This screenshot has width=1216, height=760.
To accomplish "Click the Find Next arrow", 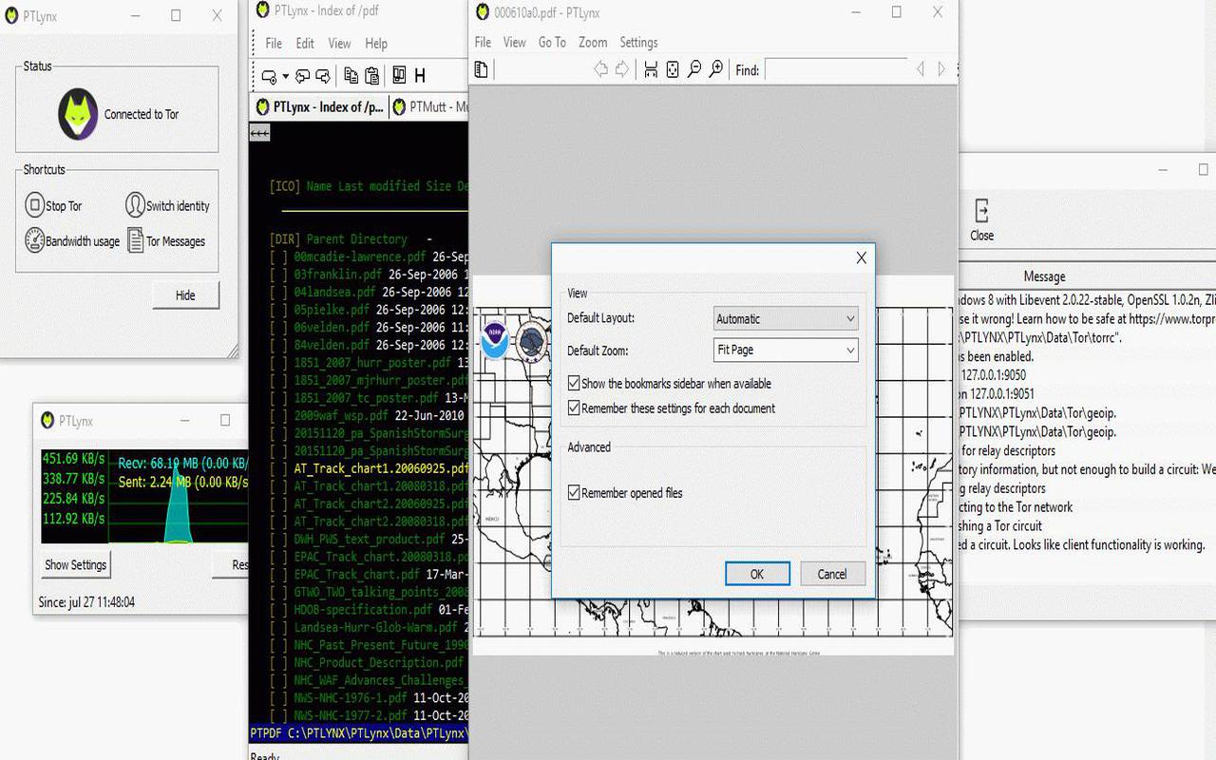I will tap(941, 69).
